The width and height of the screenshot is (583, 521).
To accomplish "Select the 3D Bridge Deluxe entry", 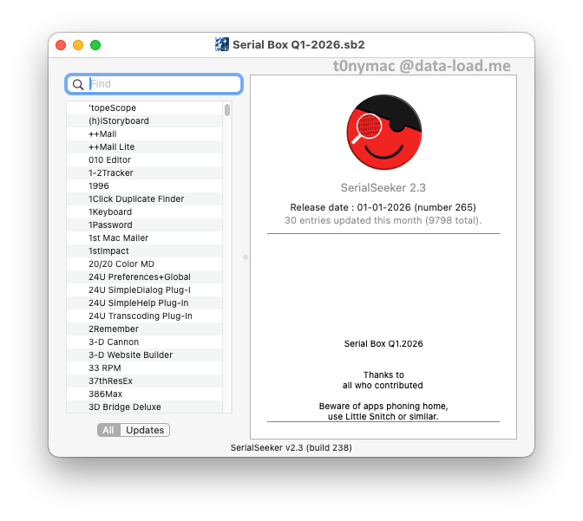I will point(145,407).
